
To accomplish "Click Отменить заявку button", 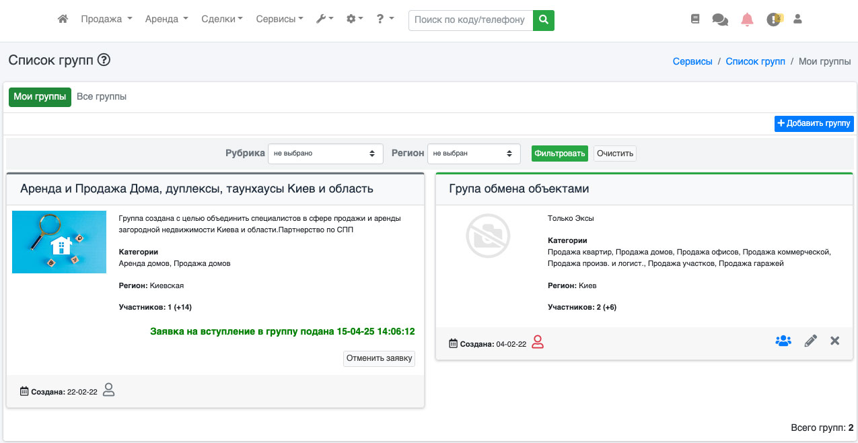I will point(379,359).
